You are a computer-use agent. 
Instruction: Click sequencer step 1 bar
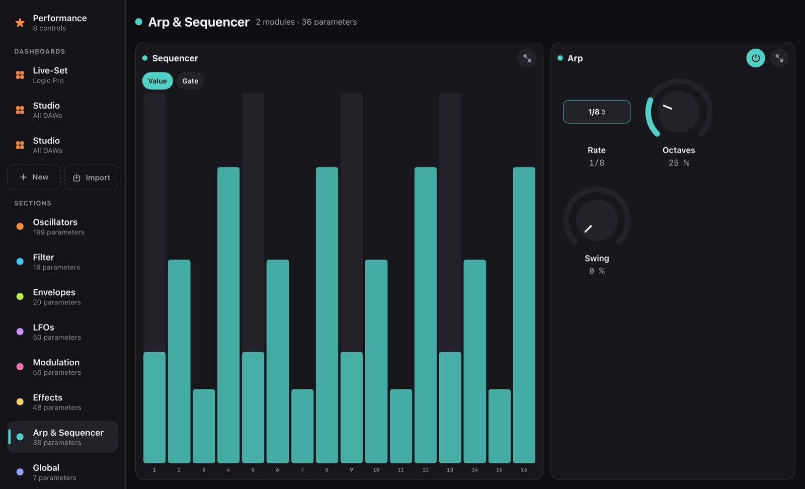point(154,407)
